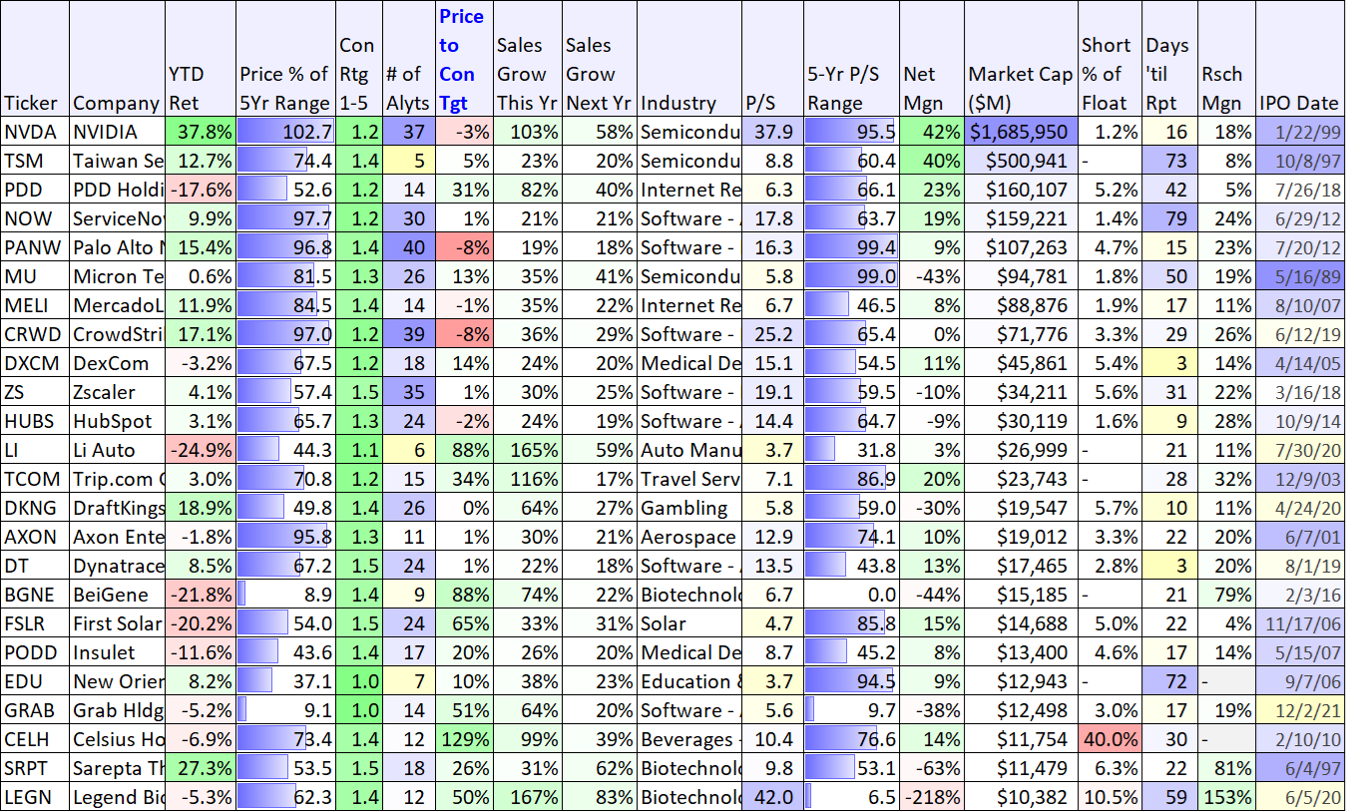Click NVDA IPO date 1/22/99

1300,132
